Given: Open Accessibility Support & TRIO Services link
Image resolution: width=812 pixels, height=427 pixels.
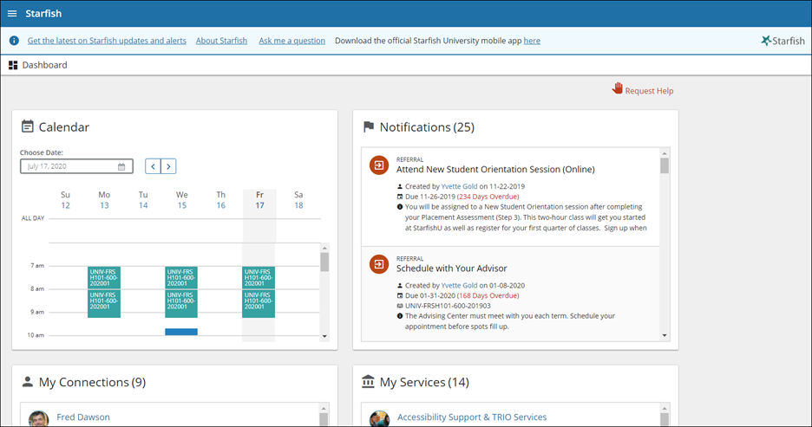Looking at the screenshot, I should 472,417.
